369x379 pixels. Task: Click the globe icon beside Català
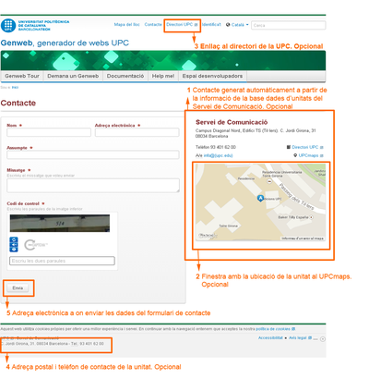tap(228, 25)
